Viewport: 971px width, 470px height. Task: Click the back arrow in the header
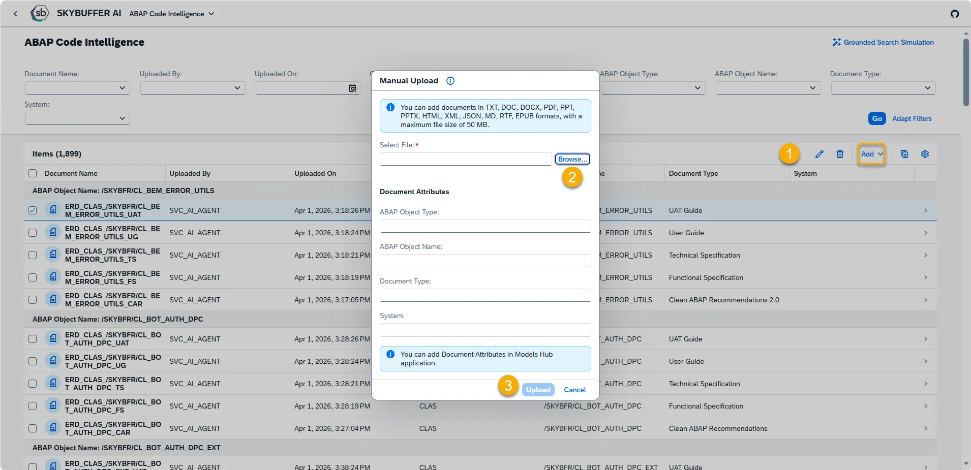(x=15, y=14)
